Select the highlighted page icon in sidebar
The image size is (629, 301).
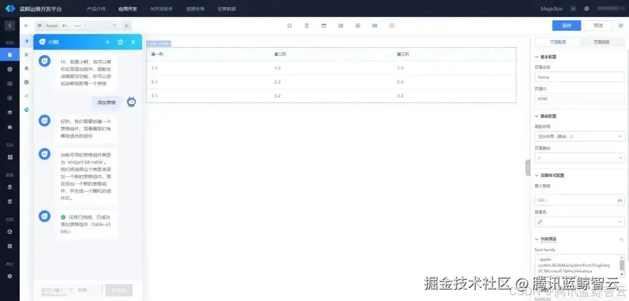10,55
